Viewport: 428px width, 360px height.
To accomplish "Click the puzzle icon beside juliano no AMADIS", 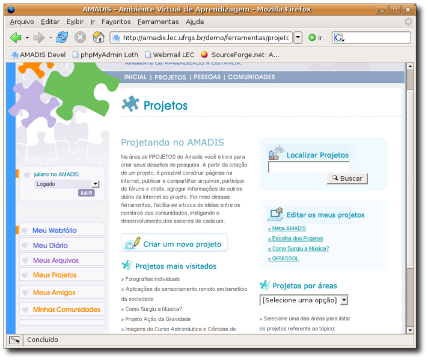I will point(27,175).
